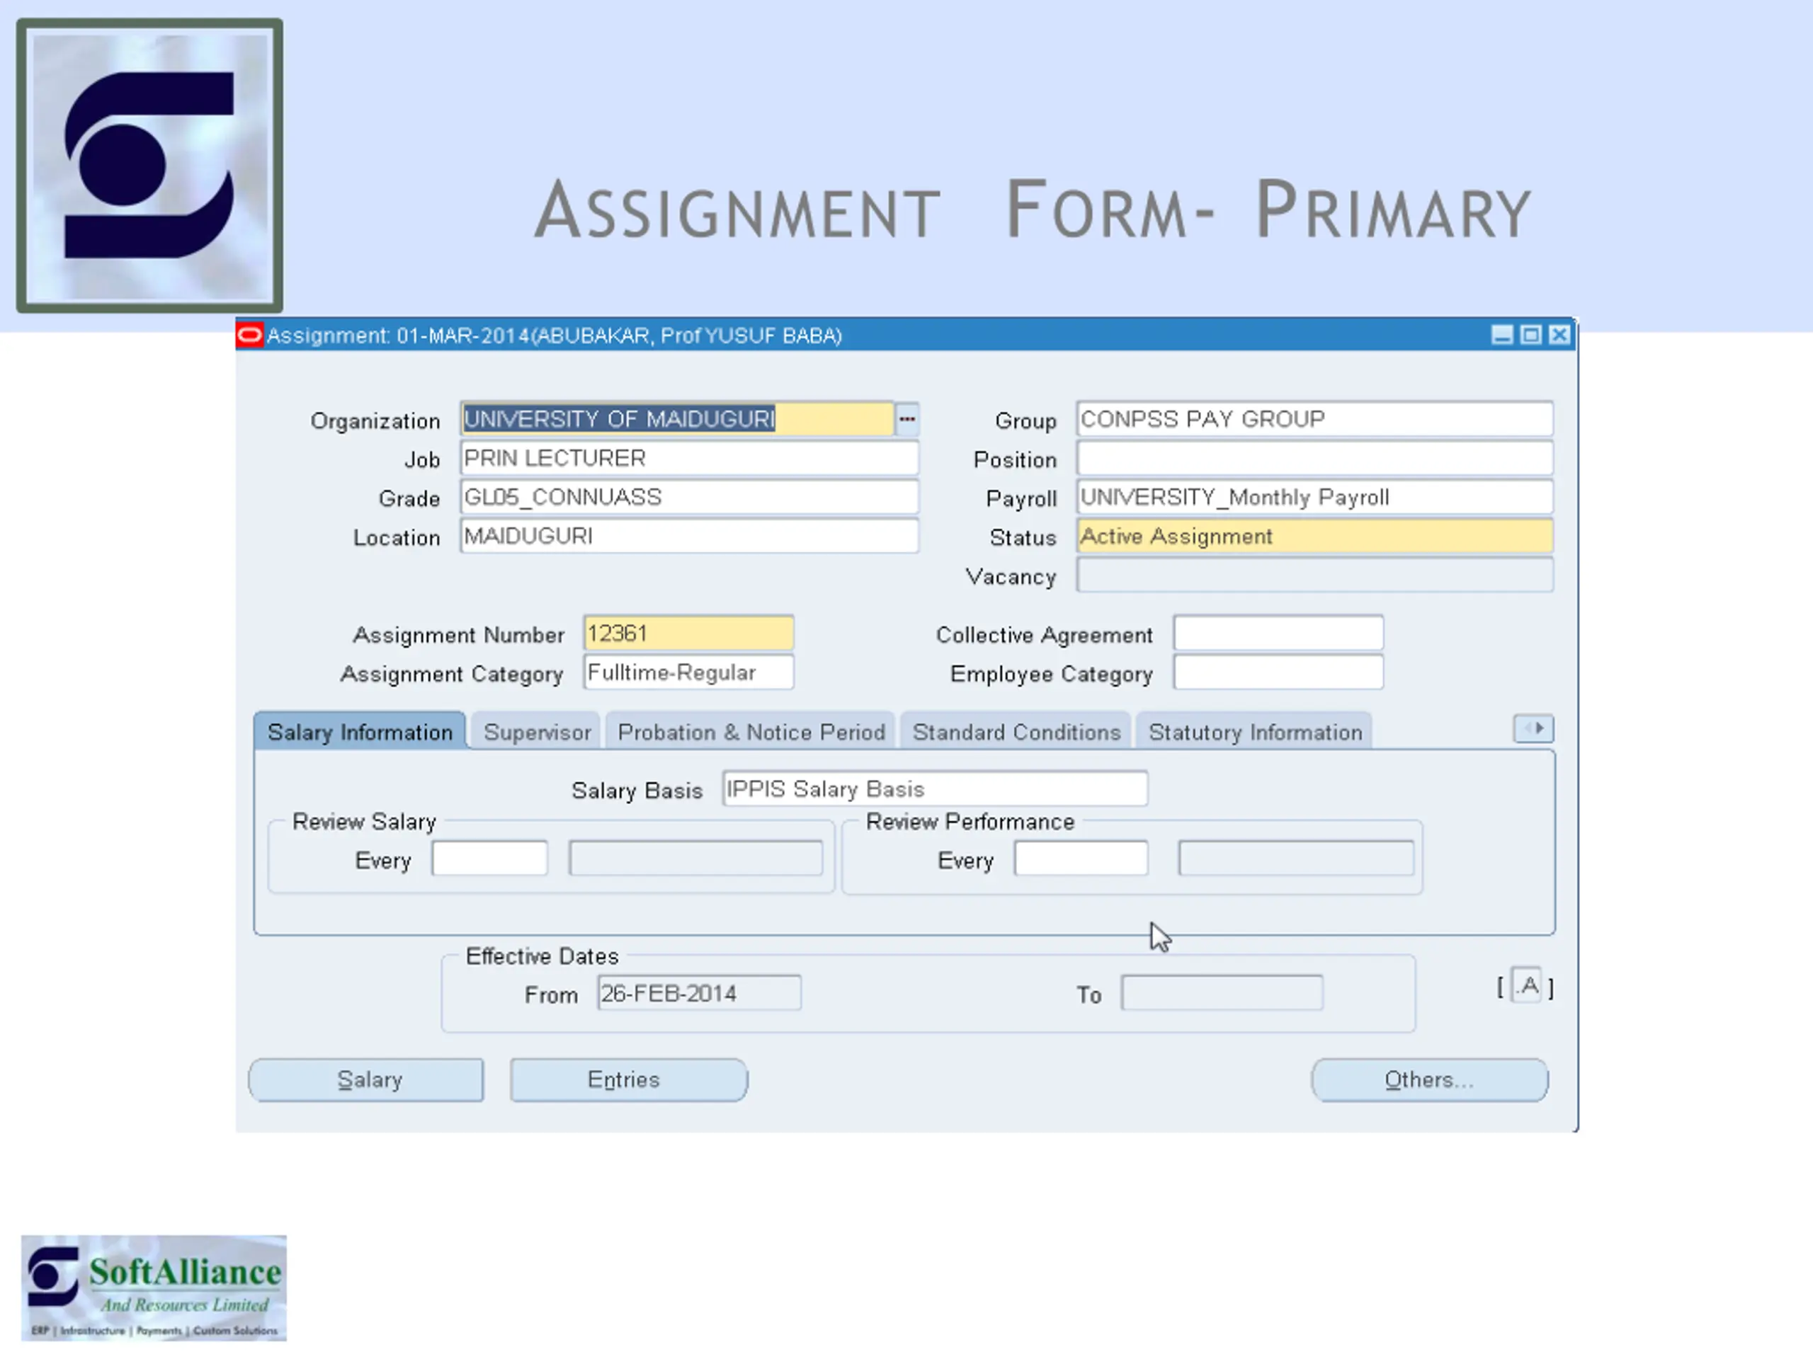Click the SoftAlliance logo at the bottom
This screenshot has height=1359, width=1813.
pos(154,1288)
